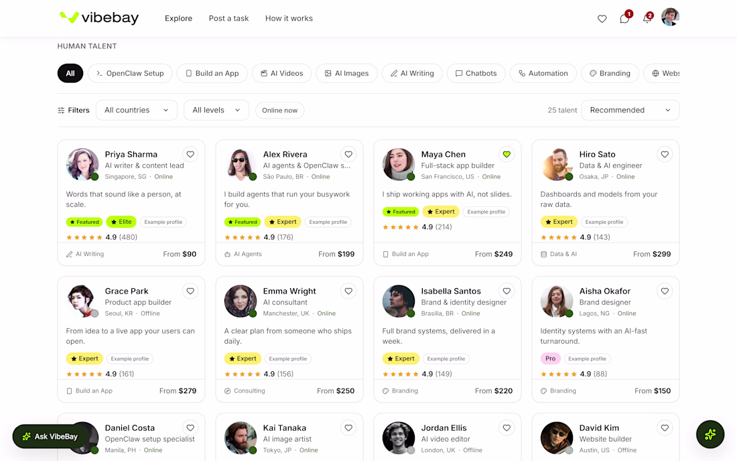The width and height of the screenshot is (737, 461).
Task: Toggle the Online now filter
Action: (279, 111)
